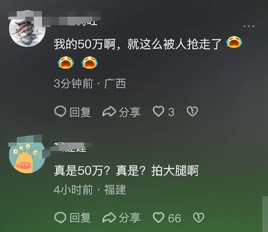Screen dimensions: 268x232
Task: Select comment text '我的50万啊，就这么被人抢走了'
Action: [138, 44]
